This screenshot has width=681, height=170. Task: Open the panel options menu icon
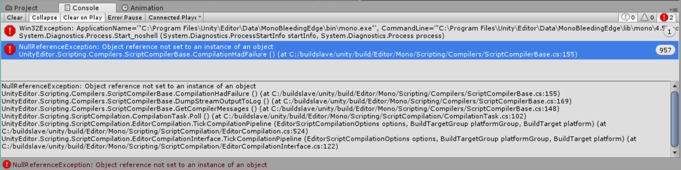(x=672, y=9)
